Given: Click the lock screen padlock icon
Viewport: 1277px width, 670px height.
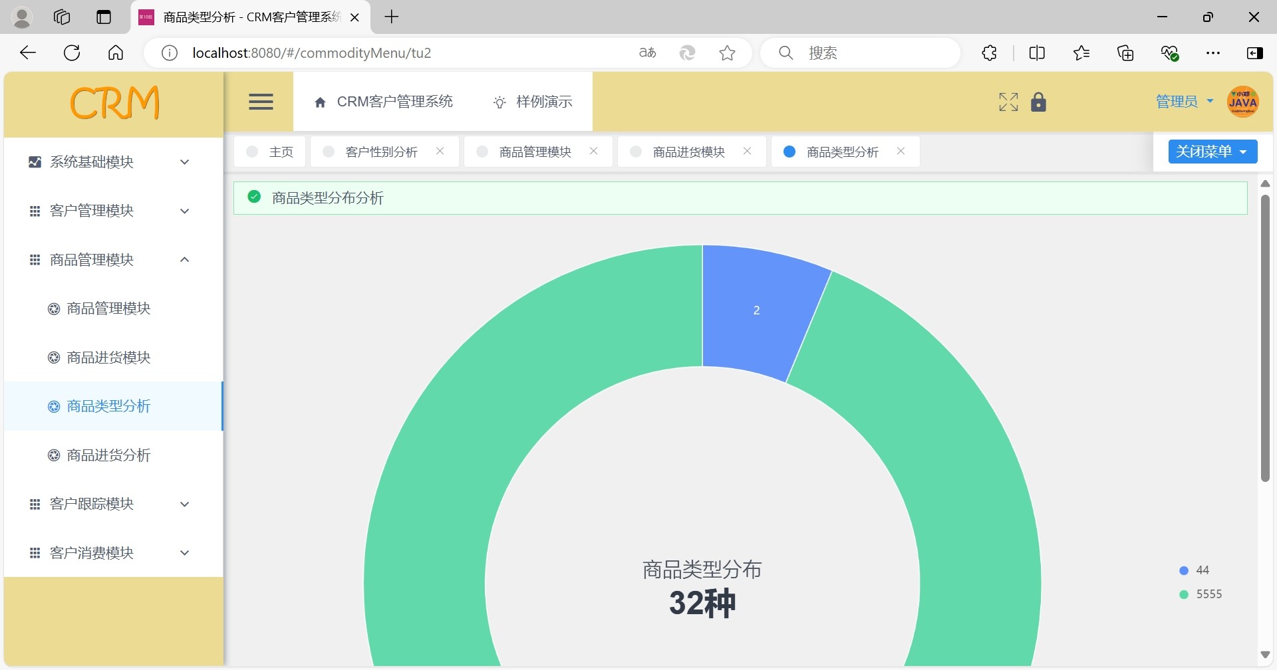Looking at the screenshot, I should point(1038,102).
